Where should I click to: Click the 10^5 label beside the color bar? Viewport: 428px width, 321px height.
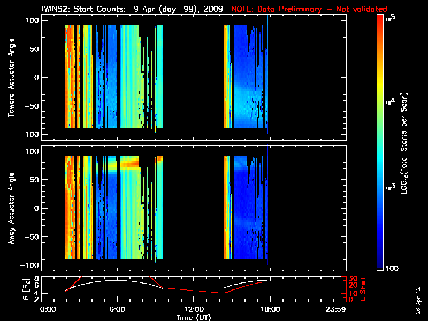[x=390, y=19]
